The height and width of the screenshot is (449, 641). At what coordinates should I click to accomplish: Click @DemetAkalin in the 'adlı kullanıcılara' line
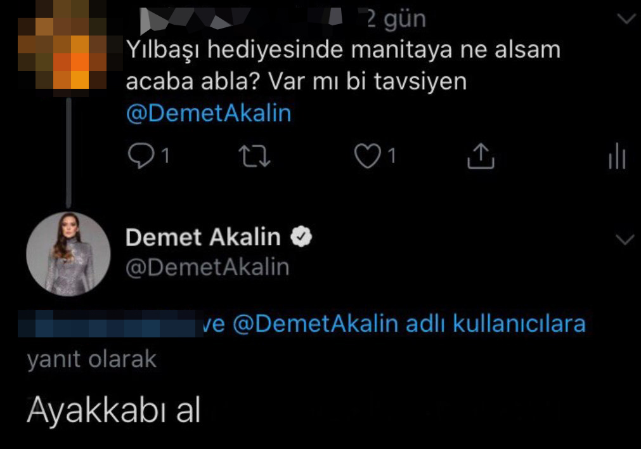click(315, 323)
